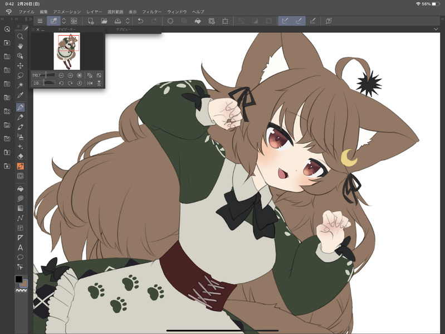Select the Pencil tool
The width and height of the screenshot is (445, 334).
[20, 117]
